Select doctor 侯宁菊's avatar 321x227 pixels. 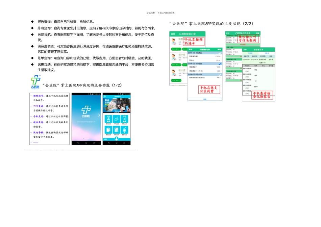(174, 57)
